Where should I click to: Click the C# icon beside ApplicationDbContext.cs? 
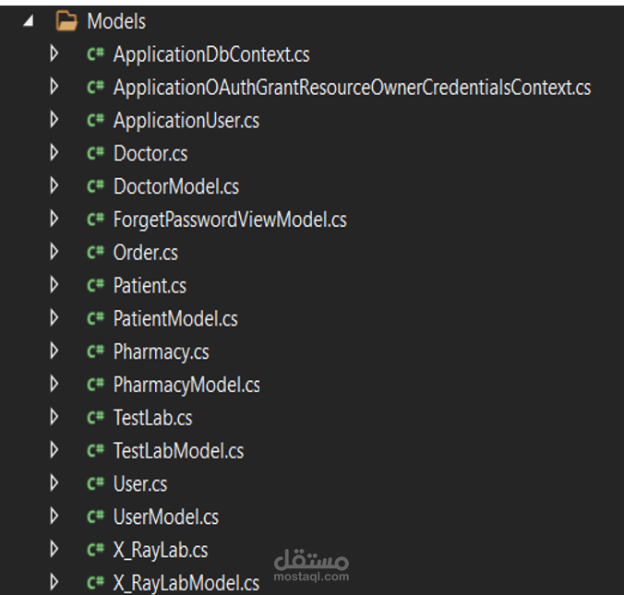click(94, 54)
